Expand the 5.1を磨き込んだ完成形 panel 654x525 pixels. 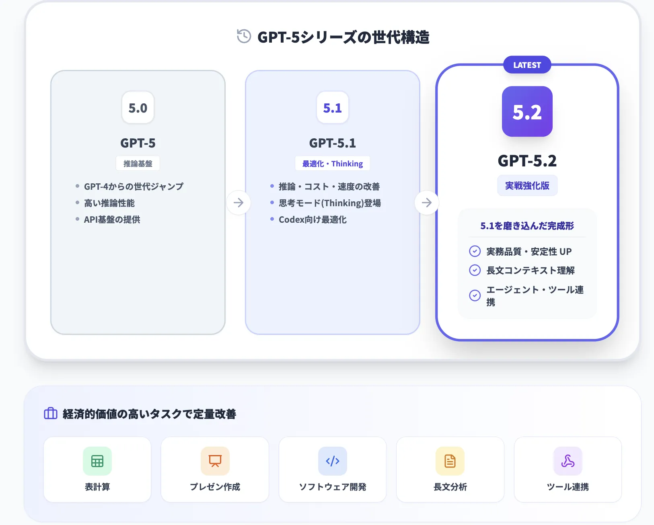pos(527,226)
